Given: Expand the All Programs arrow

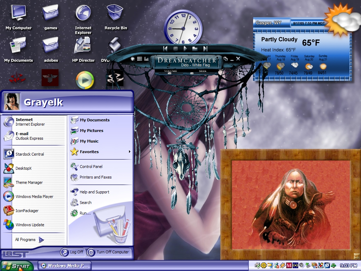Looking at the screenshot, I should coord(42,240).
